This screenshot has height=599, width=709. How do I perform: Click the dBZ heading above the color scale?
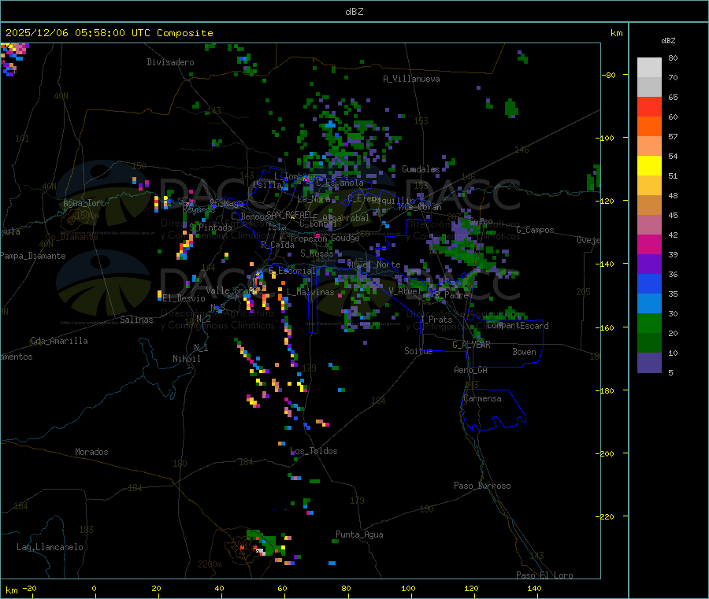click(x=668, y=41)
